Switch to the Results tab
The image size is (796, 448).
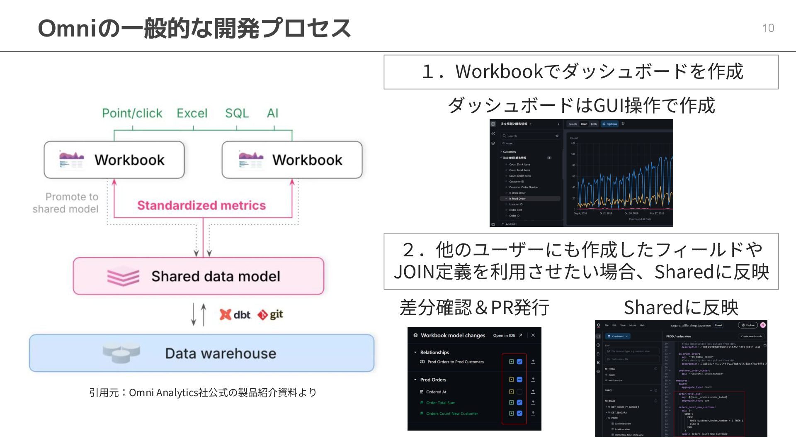[573, 124]
